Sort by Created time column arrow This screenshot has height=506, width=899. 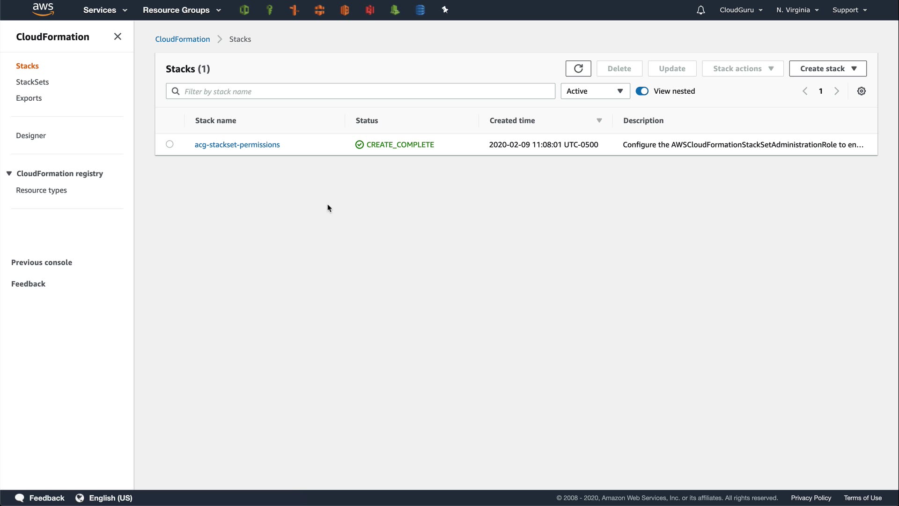[x=599, y=121]
